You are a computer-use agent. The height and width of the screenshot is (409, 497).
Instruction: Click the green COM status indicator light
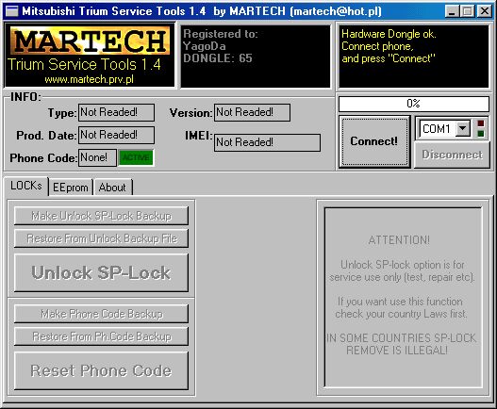[x=481, y=134]
